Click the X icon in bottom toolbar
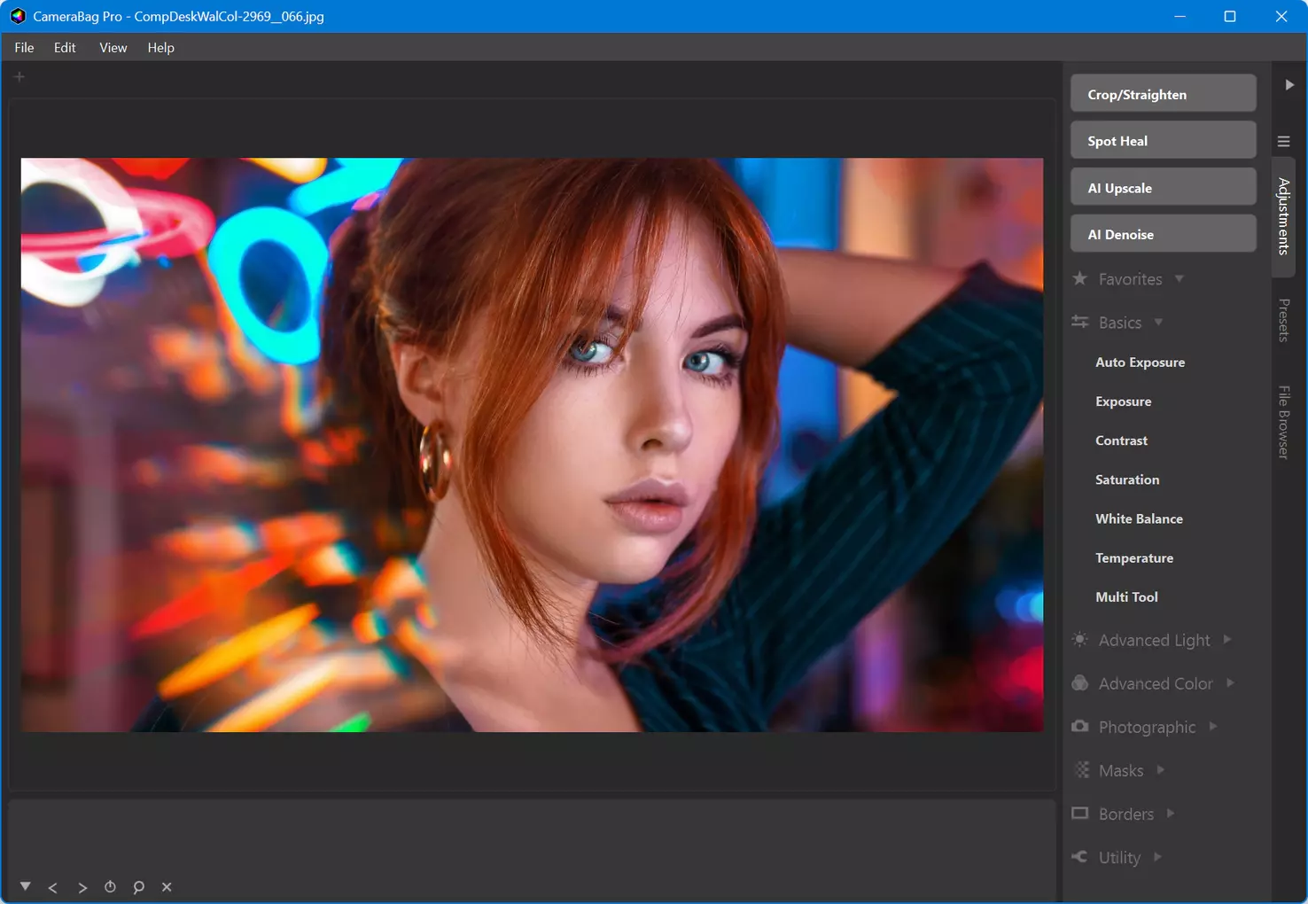The height and width of the screenshot is (904, 1308). coord(167,886)
